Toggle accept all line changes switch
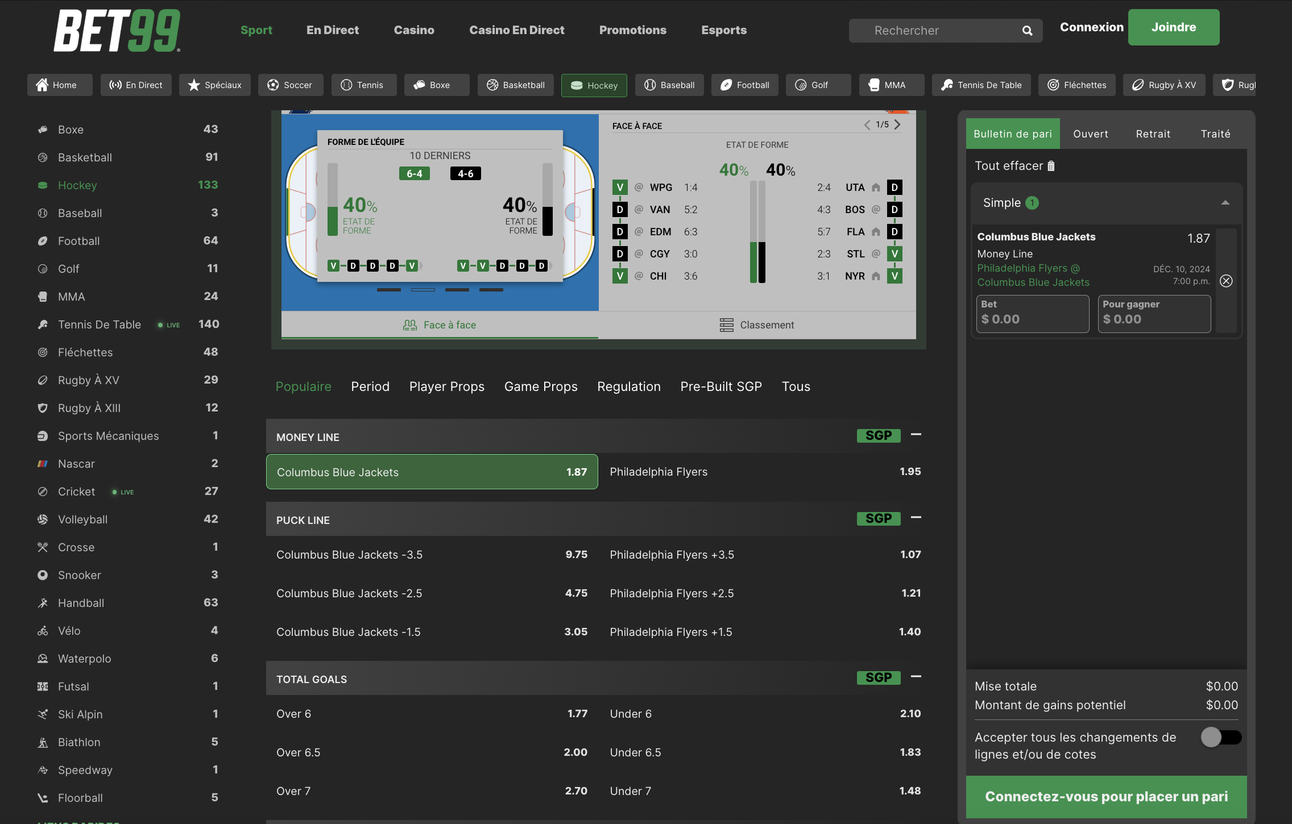Image resolution: width=1292 pixels, height=824 pixels. (1221, 737)
